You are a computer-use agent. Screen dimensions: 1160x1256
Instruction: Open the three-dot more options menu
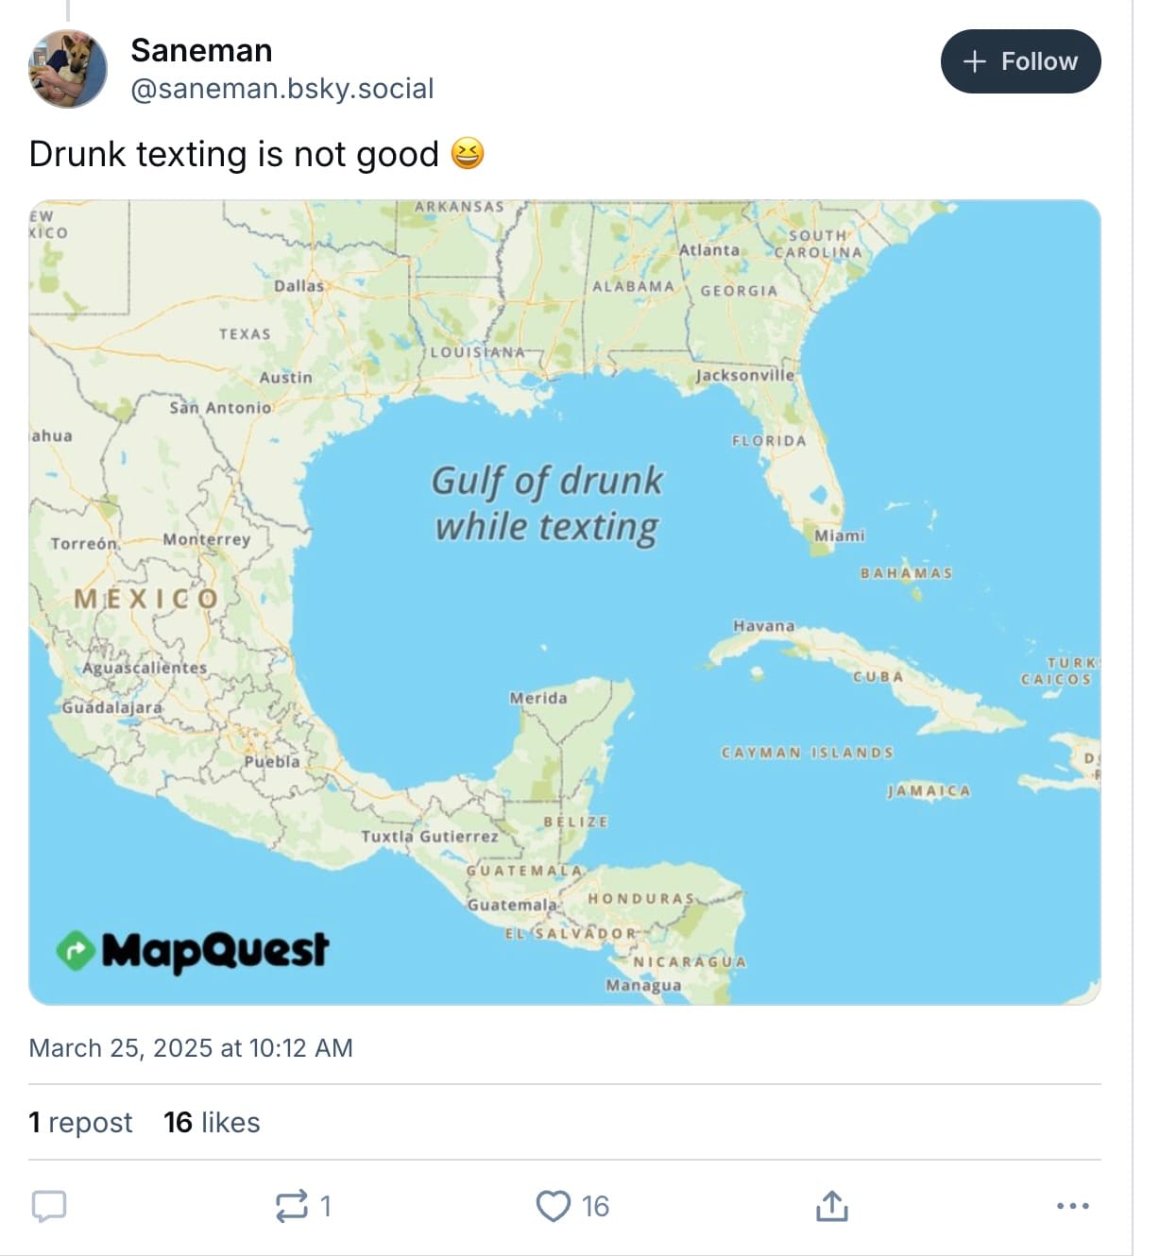click(x=1072, y=1206)
